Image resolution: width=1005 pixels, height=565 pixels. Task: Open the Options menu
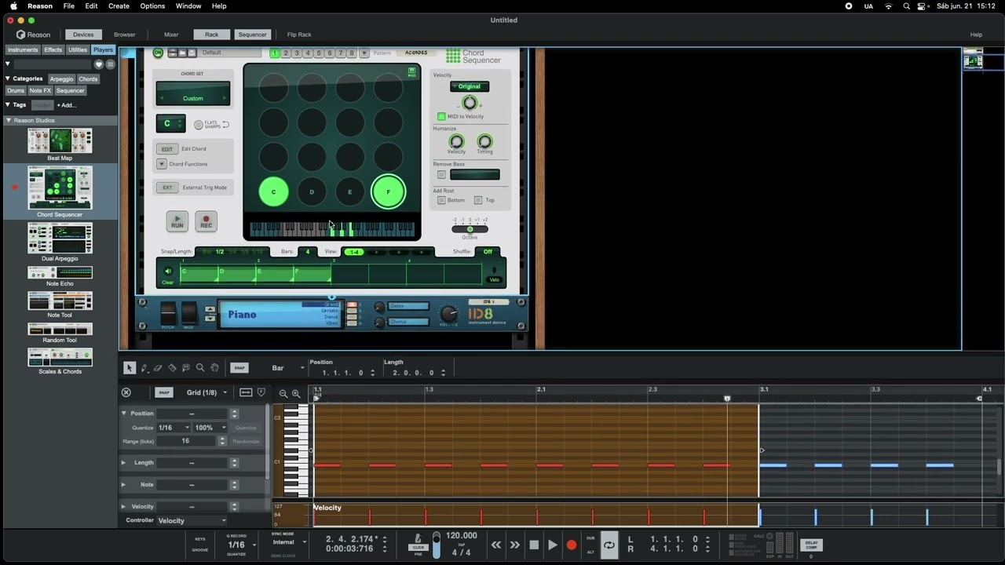click(152, 6)
